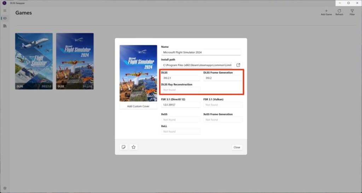This screenshot has width=362, height=193.
Task: Click FSR 3.1 (Vulkan) Not found field
Action: pyautogui.click(x=223, y=105)
